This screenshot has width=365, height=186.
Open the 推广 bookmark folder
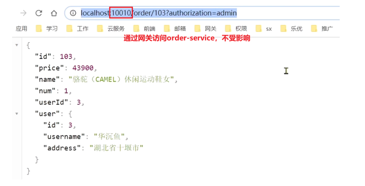pos(322,29)
